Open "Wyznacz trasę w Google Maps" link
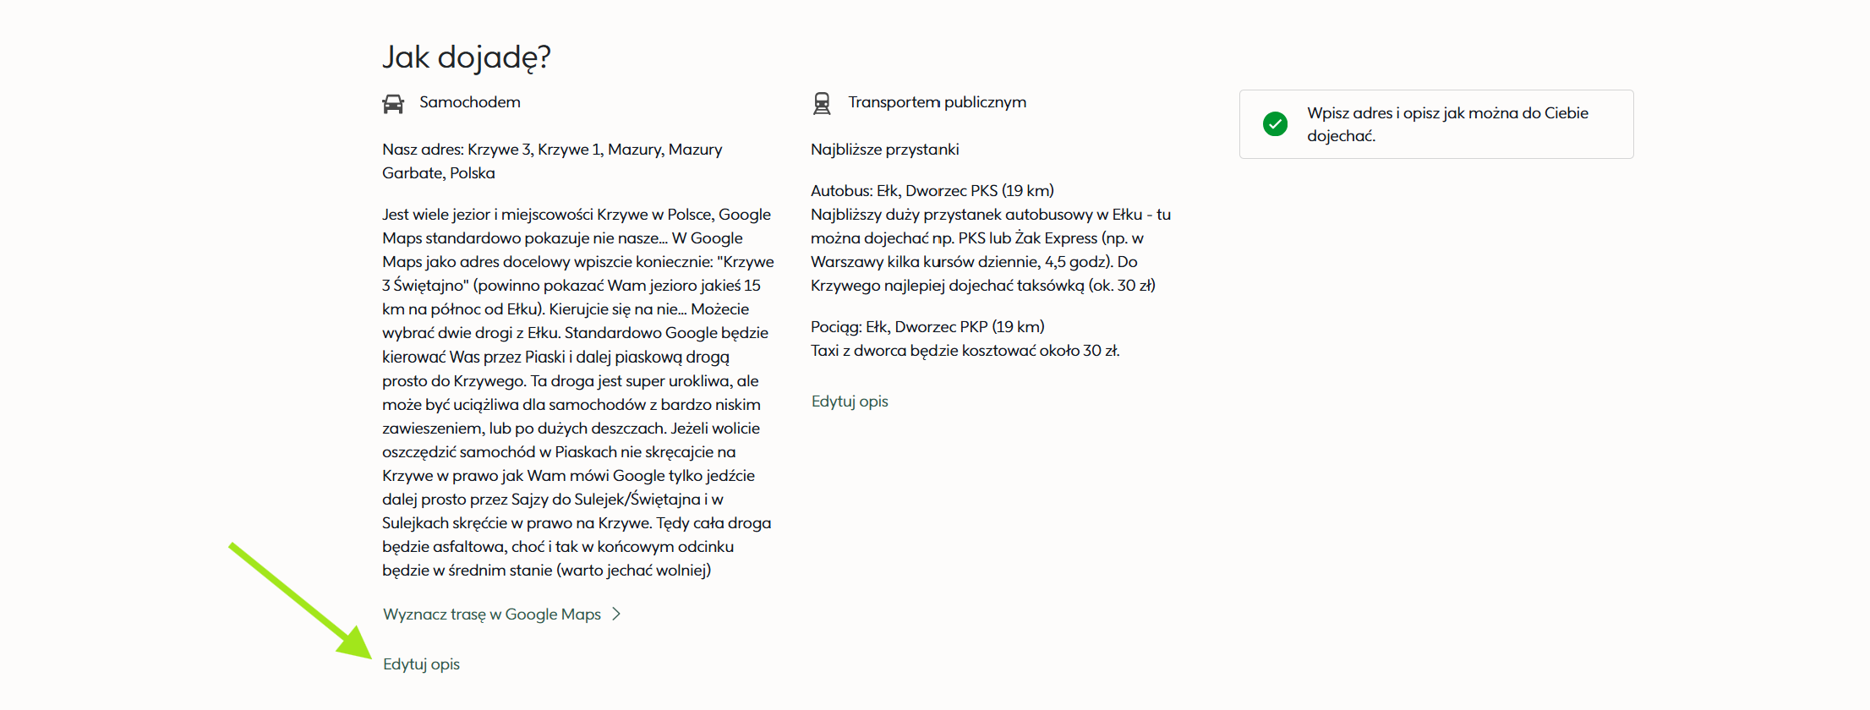The height and width of the screenshot is (710, 1870). [491, 614]
